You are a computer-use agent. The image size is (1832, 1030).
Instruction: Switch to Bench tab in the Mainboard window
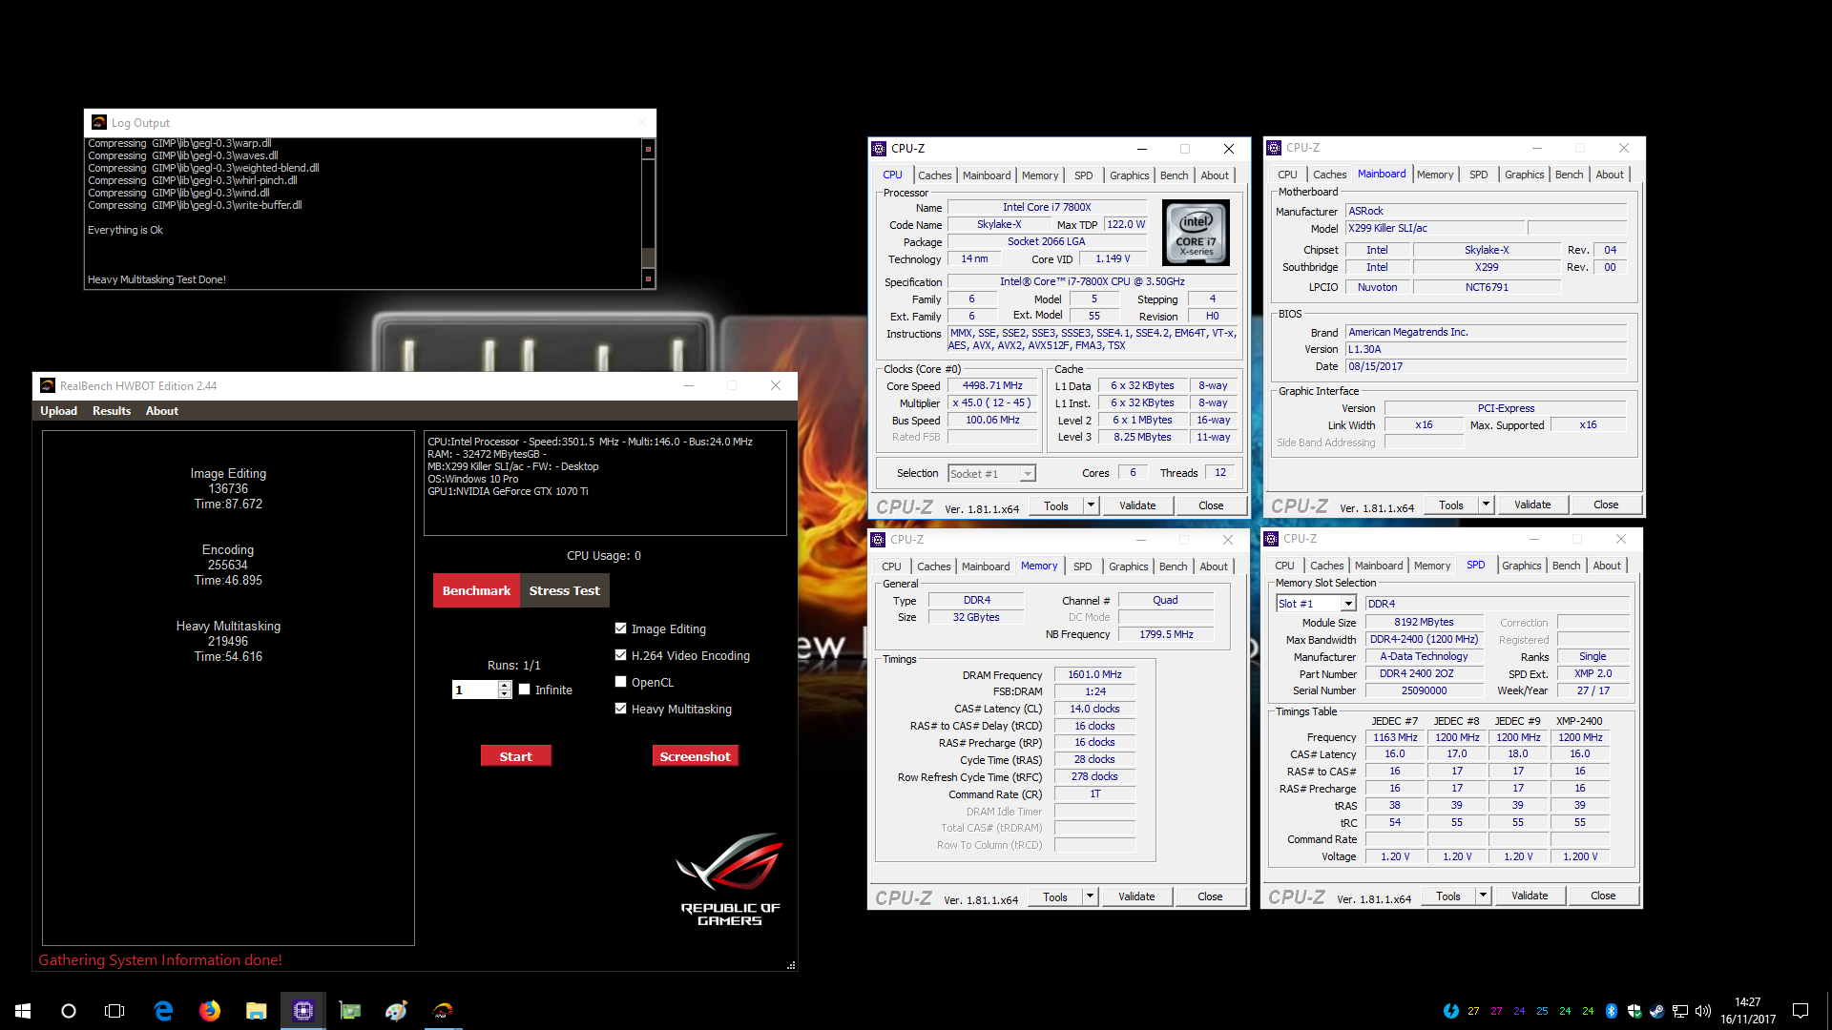(1569, 175)
